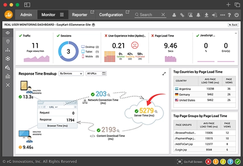Image resolution: width=243 pixels, height=166 pixels.
Task: Switch to the Monitor tab
Action: [48, 15]
